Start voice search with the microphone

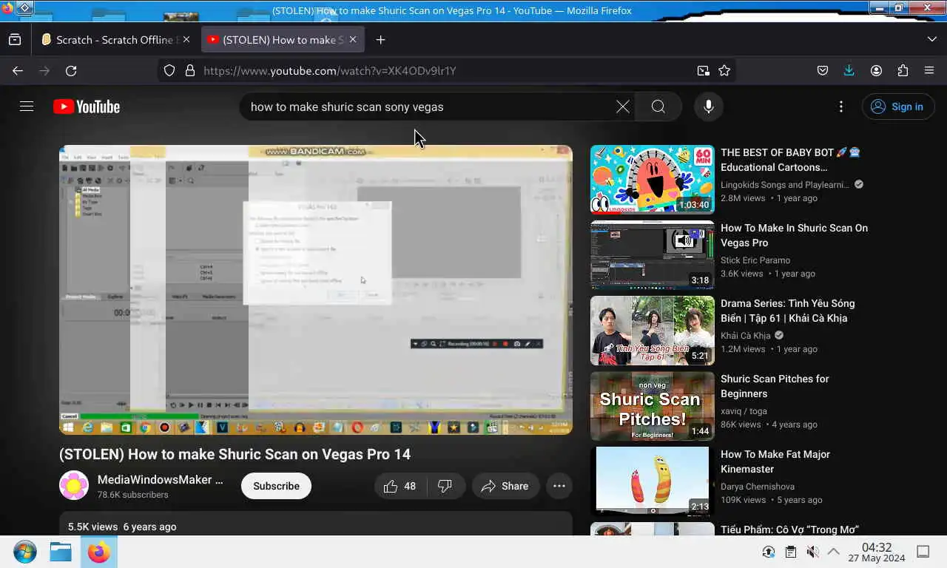point(709,106)
